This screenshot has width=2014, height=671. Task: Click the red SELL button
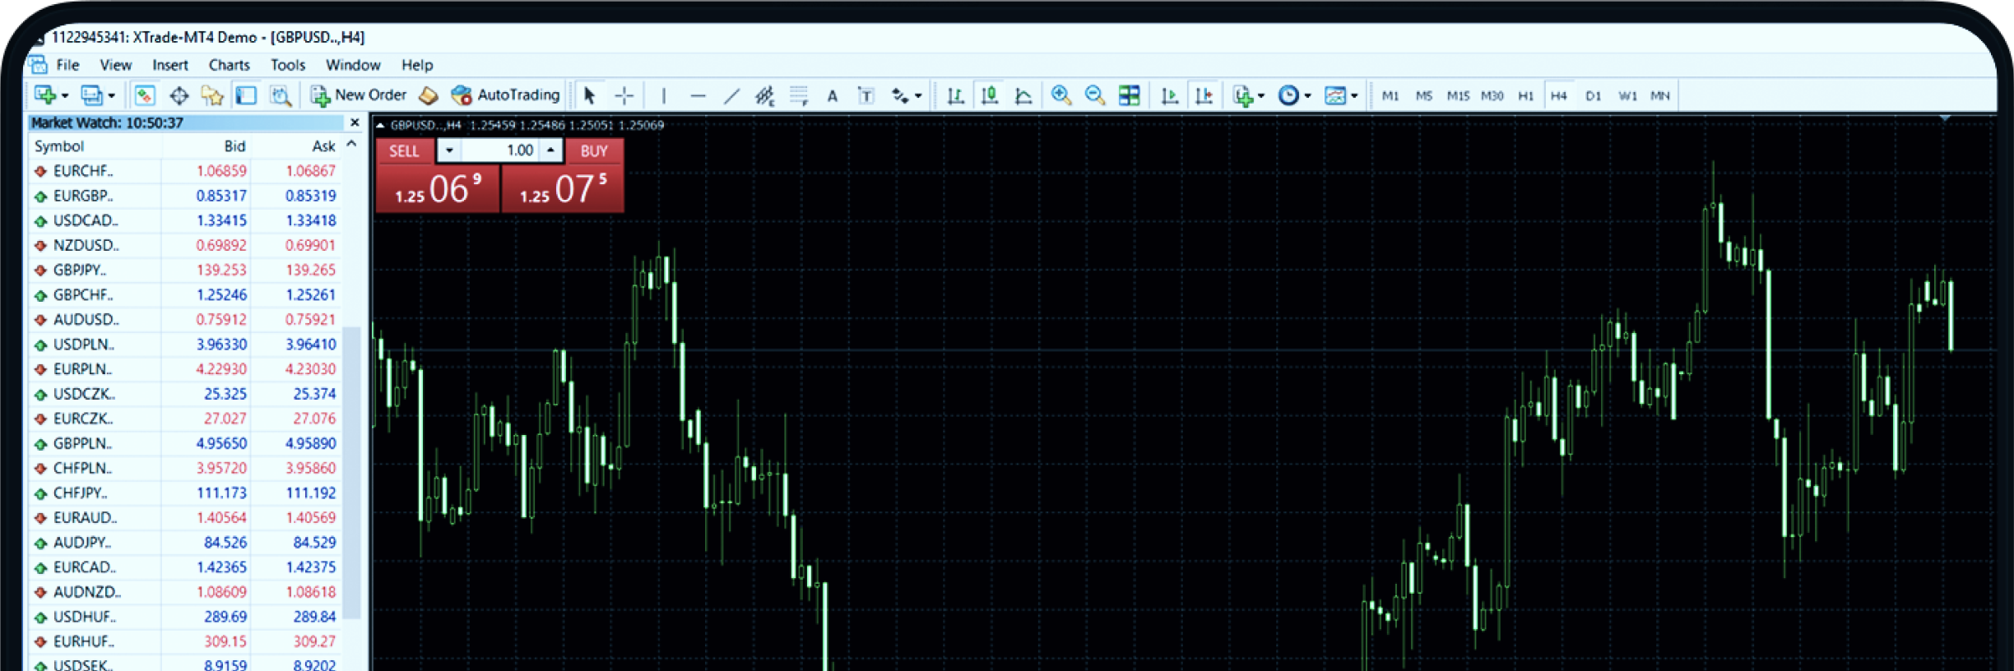(404, 151)
